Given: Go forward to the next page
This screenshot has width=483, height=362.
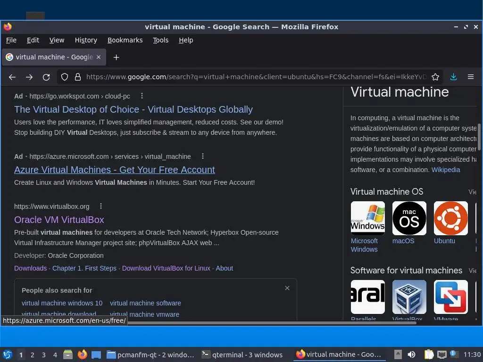Looking at the screenshot, I should click(x=29, y=77).
